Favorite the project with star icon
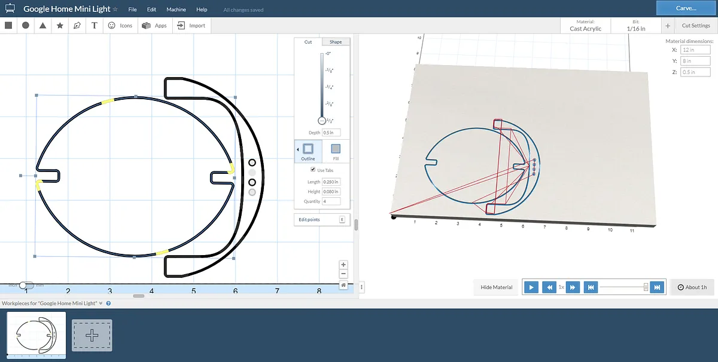The width and height of the screenshot is (718, 362). pyautogui.click(x=115, y=10)
